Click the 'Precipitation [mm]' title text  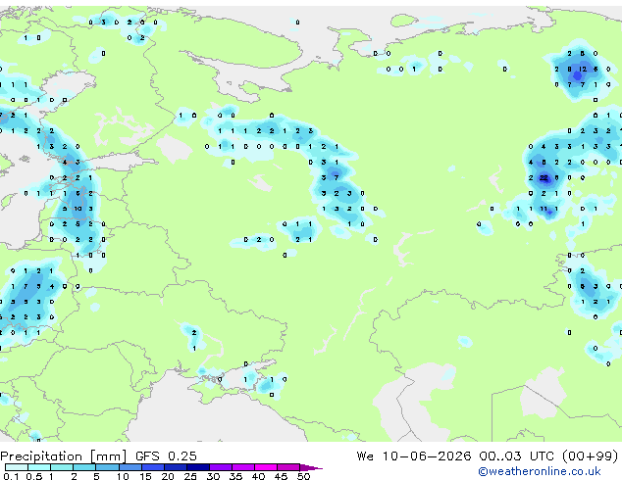click(x=64, y=456)
